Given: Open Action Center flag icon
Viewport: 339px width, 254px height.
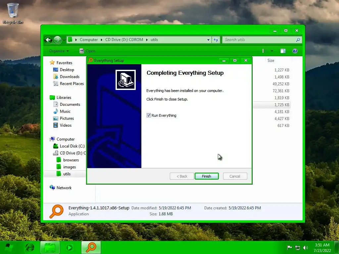Looking at the screenshot, I should point(289,247).
